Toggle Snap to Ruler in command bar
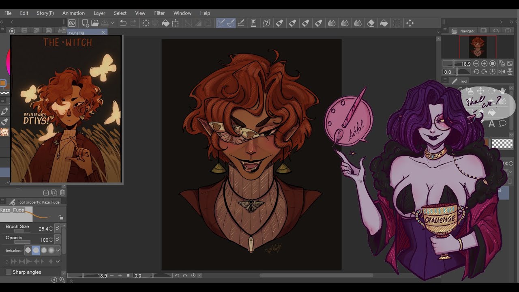 (221, 23)
